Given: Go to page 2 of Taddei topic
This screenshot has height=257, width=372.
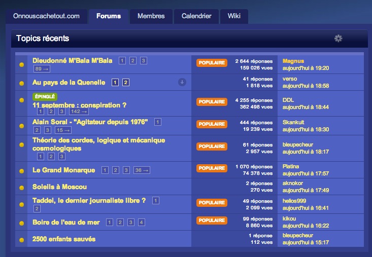Looking at the screenshot, I should (37, 209).
